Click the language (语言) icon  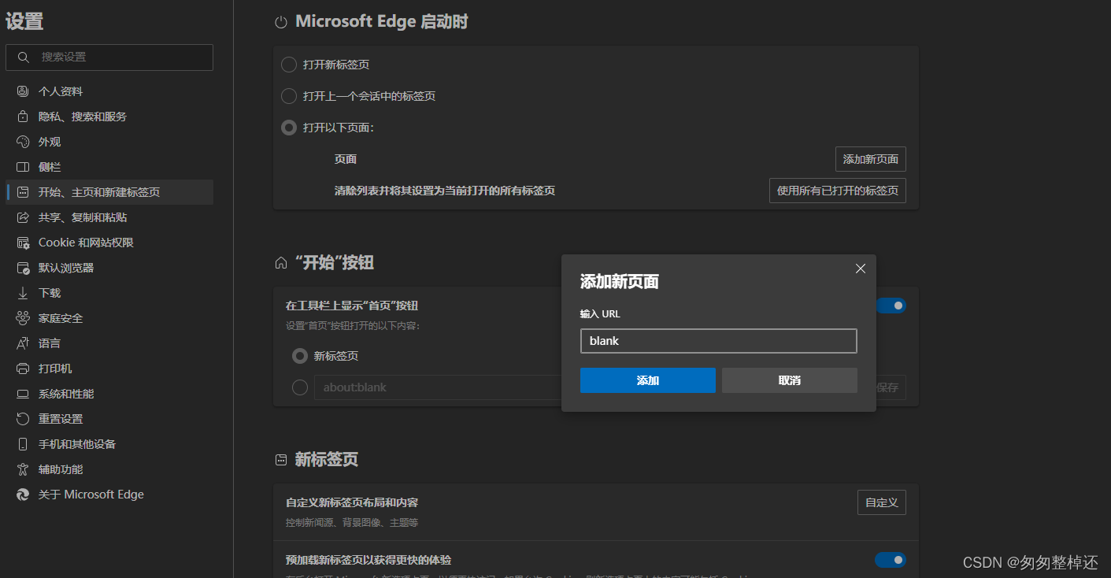click(23, 343)
